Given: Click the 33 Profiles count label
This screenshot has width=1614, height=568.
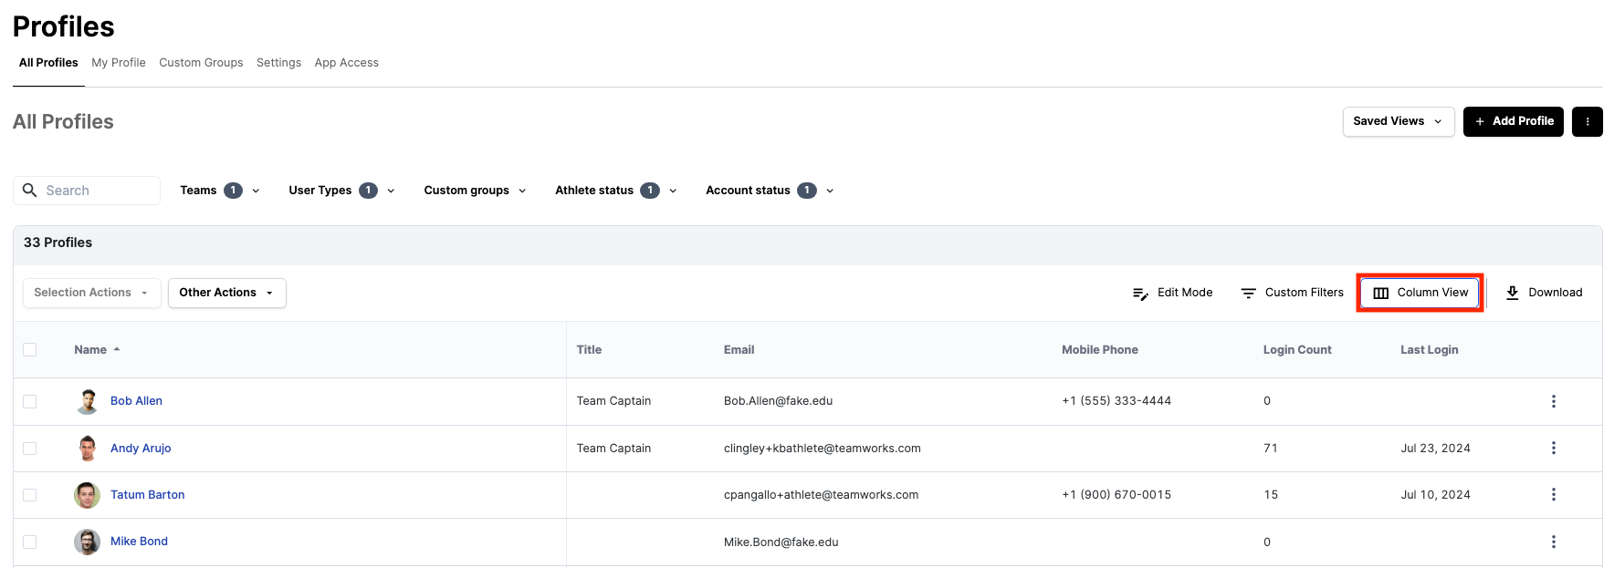Looking at the screenshot, I should click(x=58, y=243).
